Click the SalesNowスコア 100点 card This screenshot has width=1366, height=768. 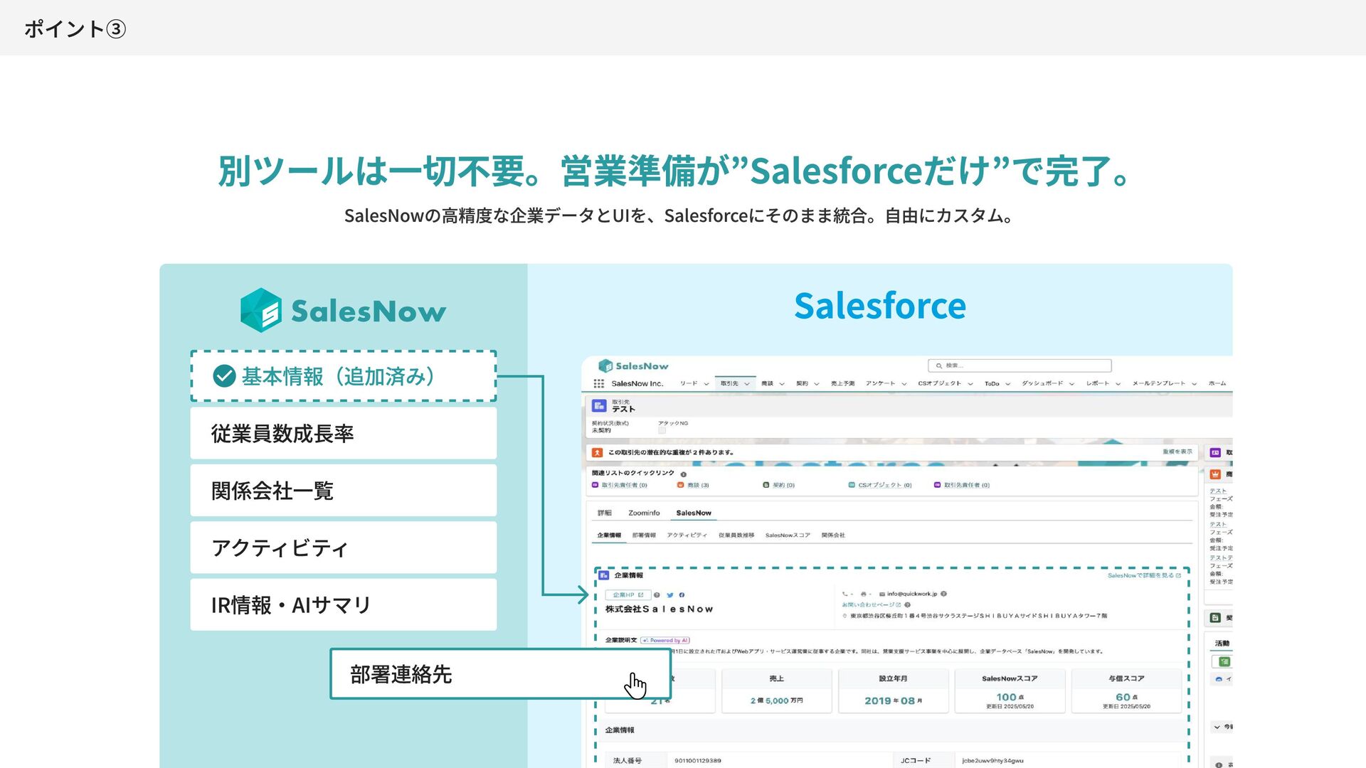tap(1010, 690)
